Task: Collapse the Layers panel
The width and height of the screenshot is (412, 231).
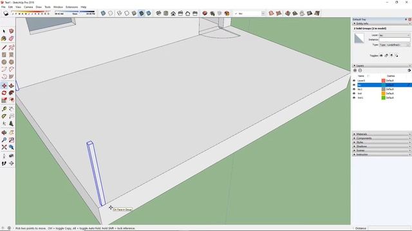Action: tap(355, 65)
